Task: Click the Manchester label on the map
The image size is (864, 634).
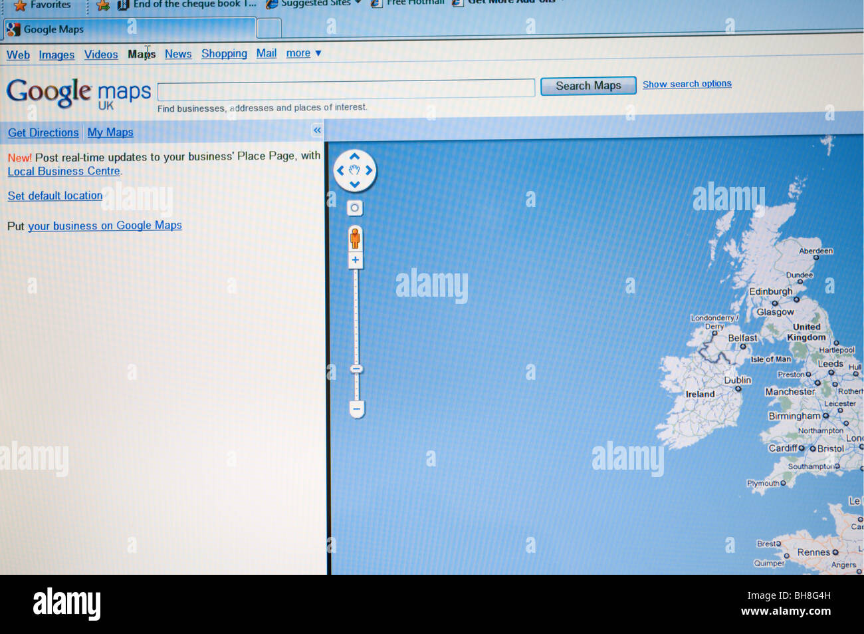Action: [x=790, y=392]
